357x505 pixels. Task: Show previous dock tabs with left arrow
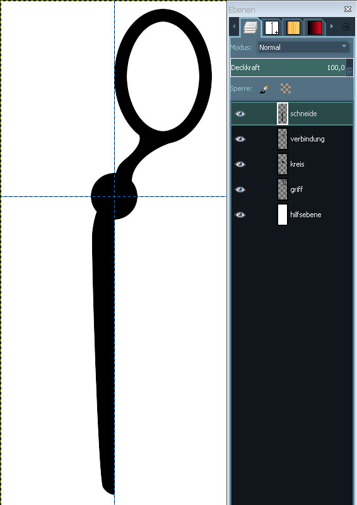click(234, 27)
